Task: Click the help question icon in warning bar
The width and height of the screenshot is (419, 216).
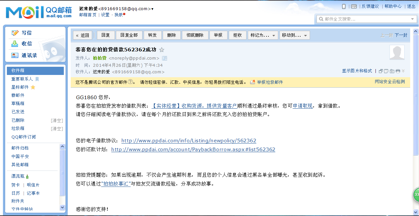Action: coord(130,82)
